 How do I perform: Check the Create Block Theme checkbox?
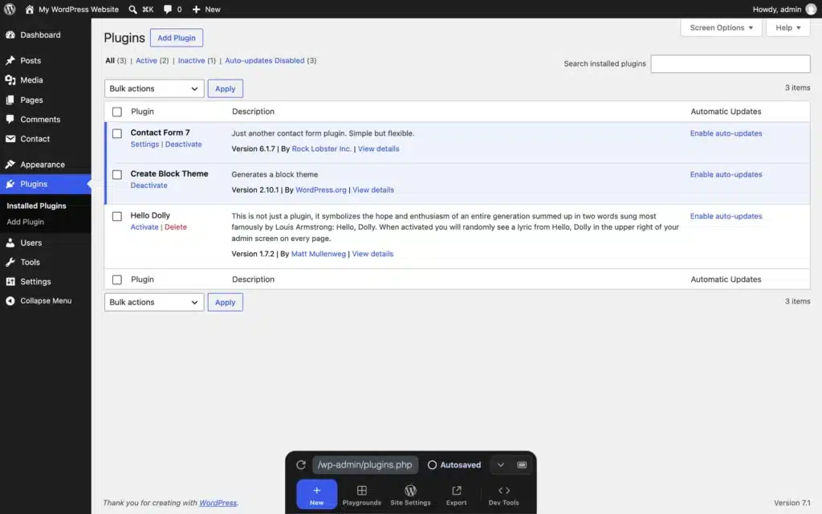coord(117,174)
